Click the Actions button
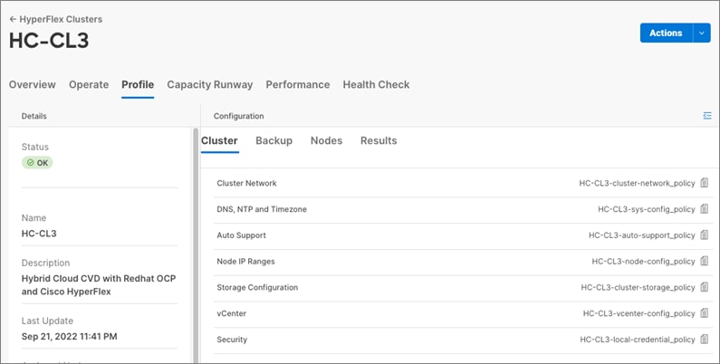 click(x=666, y=33)
